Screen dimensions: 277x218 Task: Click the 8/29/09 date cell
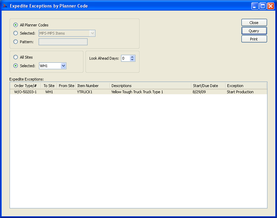pyautogui.click(x=199, y=92)
